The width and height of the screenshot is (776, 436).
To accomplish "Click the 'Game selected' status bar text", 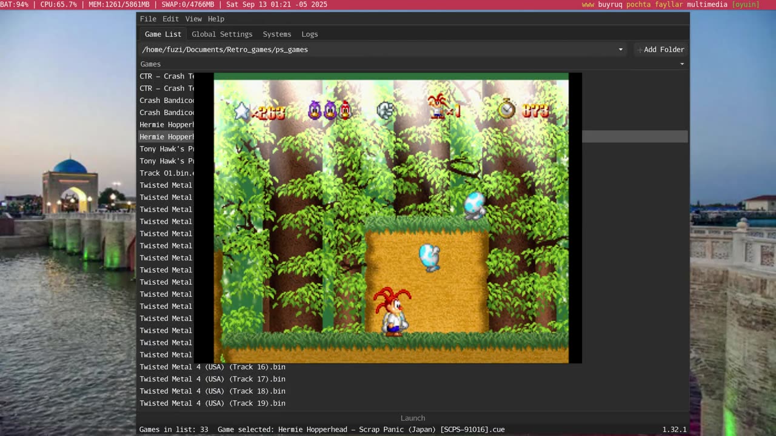I will tap(361, 429).
